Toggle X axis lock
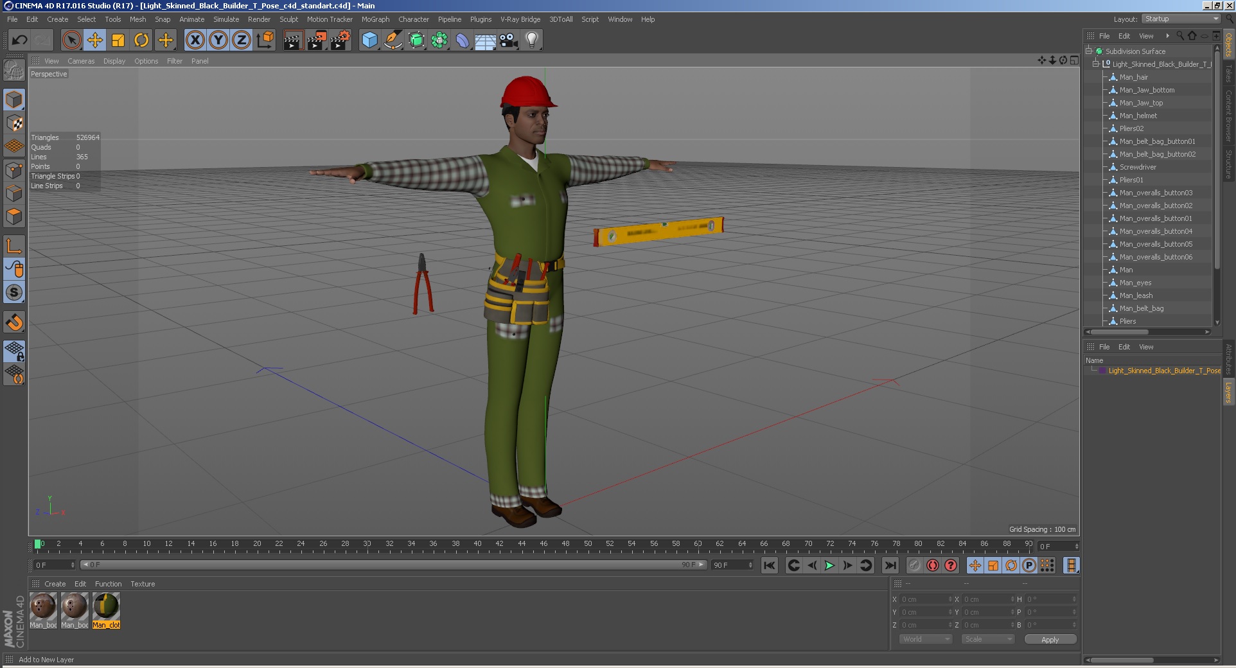 click(x=195, y=40)
